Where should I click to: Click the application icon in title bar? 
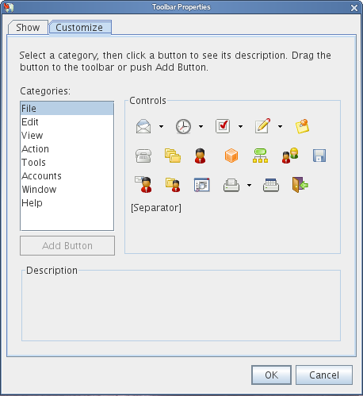9,7
